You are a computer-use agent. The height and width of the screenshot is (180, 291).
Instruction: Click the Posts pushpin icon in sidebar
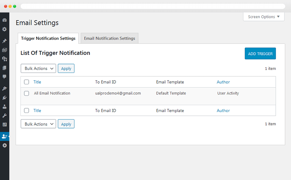[5, 41]
